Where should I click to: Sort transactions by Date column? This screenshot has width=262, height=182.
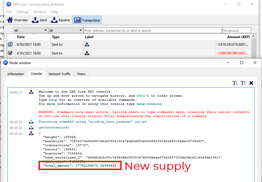33,37
